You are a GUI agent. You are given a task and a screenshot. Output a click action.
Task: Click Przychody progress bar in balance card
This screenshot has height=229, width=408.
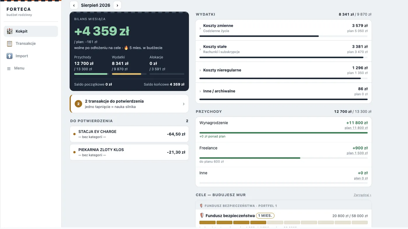91,74
